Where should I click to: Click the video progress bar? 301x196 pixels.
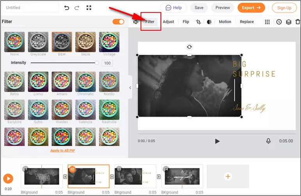(x=217, y=134)
